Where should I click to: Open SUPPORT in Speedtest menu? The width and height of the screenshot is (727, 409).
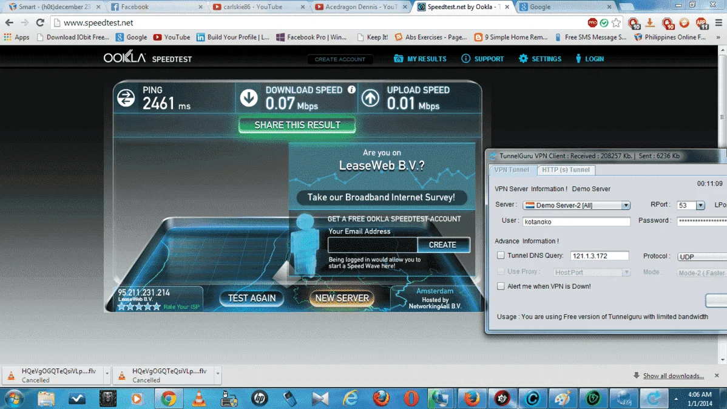482,59
